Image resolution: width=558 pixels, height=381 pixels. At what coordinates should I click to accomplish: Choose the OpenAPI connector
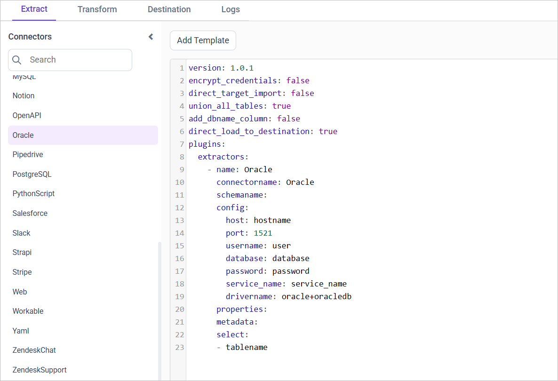26,115
